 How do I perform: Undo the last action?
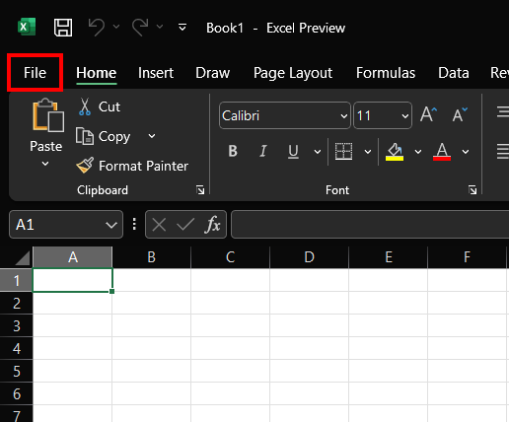click(97, 27)
